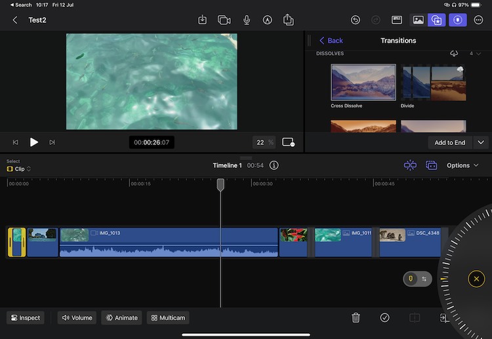Open the Multicam controls
The image size is (492, 339).
pos(168,317)
